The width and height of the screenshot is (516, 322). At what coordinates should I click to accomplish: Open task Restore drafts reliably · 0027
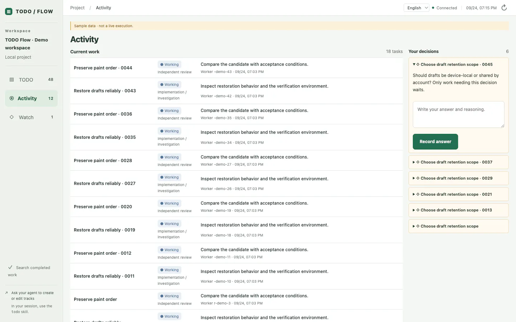click(x=105, y=183)
